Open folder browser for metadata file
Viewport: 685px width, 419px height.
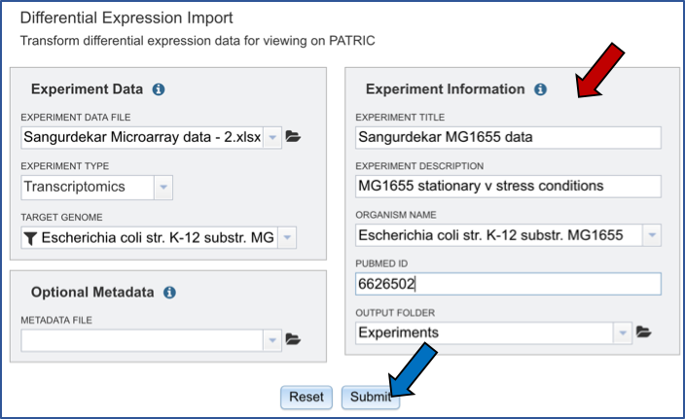click(x=294, y=339)
